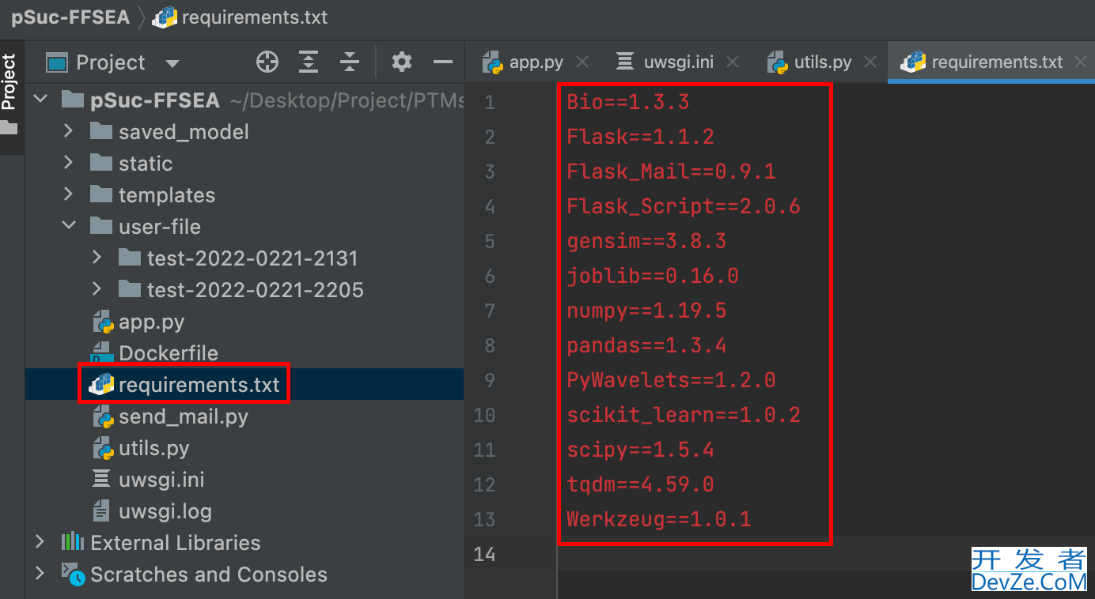This screenshot has height=599, width=1095.
Task: Expand the test-2022-0221-2205 folder
Action: [97, 289]
